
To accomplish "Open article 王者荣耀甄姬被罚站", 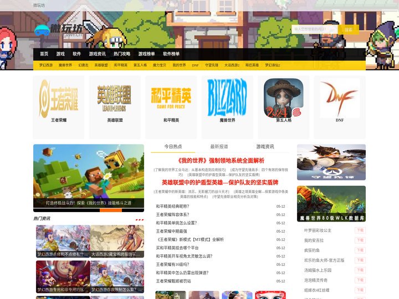I will tap(173, 281).
